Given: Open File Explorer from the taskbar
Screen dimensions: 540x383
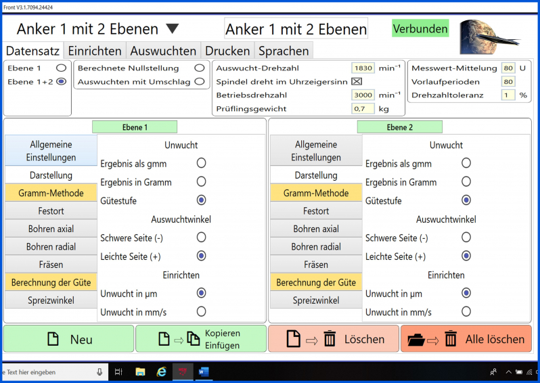Looking at the screenshot, I should point(140,371).
